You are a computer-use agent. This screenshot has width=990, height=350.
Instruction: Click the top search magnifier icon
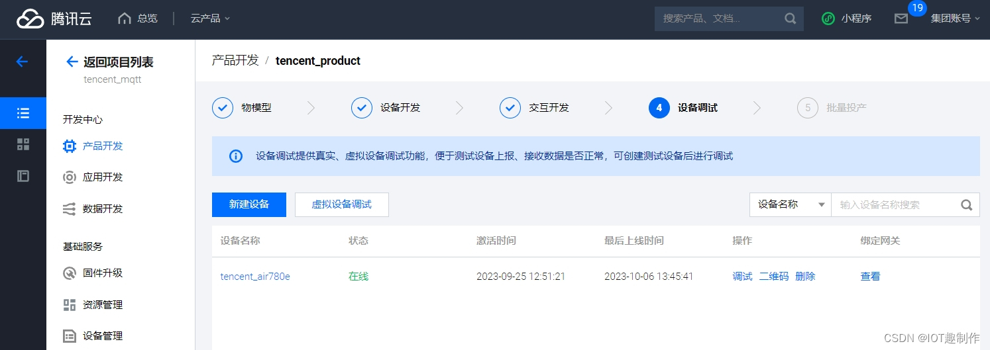point(791,19)
